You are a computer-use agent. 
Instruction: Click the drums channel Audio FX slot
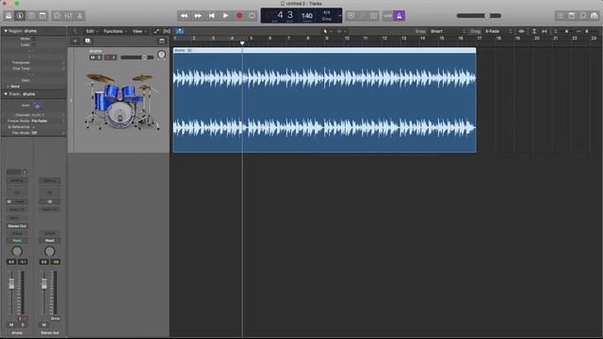tap(17, 209)
